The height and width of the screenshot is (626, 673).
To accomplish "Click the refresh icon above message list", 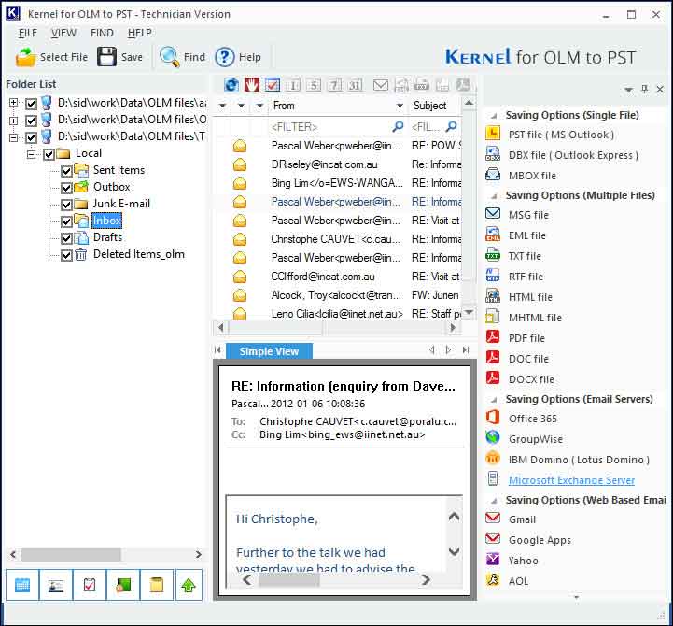I will coord(231,85).
